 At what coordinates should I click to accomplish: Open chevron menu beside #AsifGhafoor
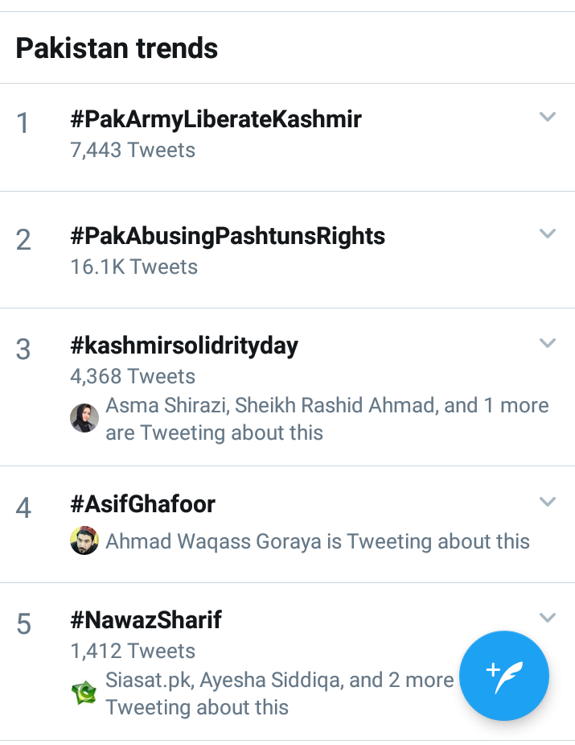pyautogui.click(x=548, y=503)
